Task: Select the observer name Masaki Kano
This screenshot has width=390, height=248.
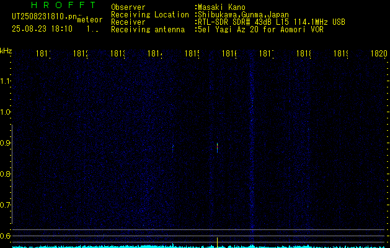Action: coord(221,7)
